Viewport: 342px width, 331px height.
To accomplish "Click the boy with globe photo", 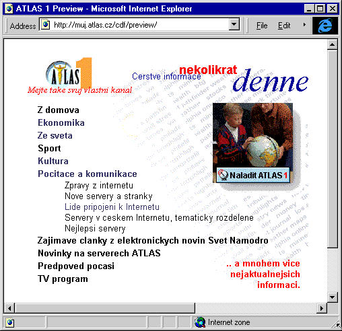I will [252, 135].
